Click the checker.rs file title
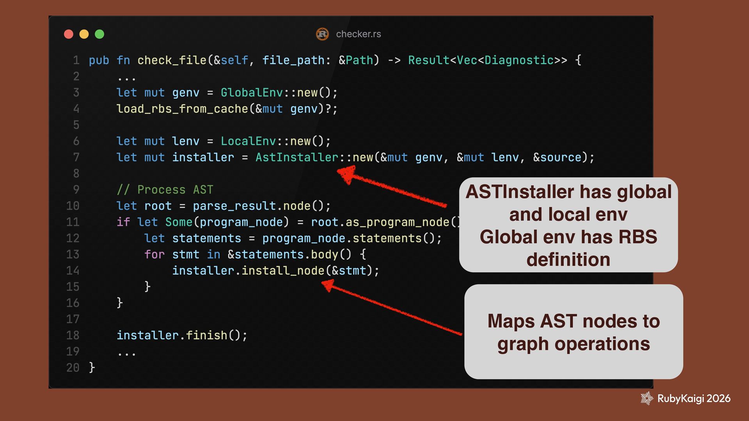 358,34
